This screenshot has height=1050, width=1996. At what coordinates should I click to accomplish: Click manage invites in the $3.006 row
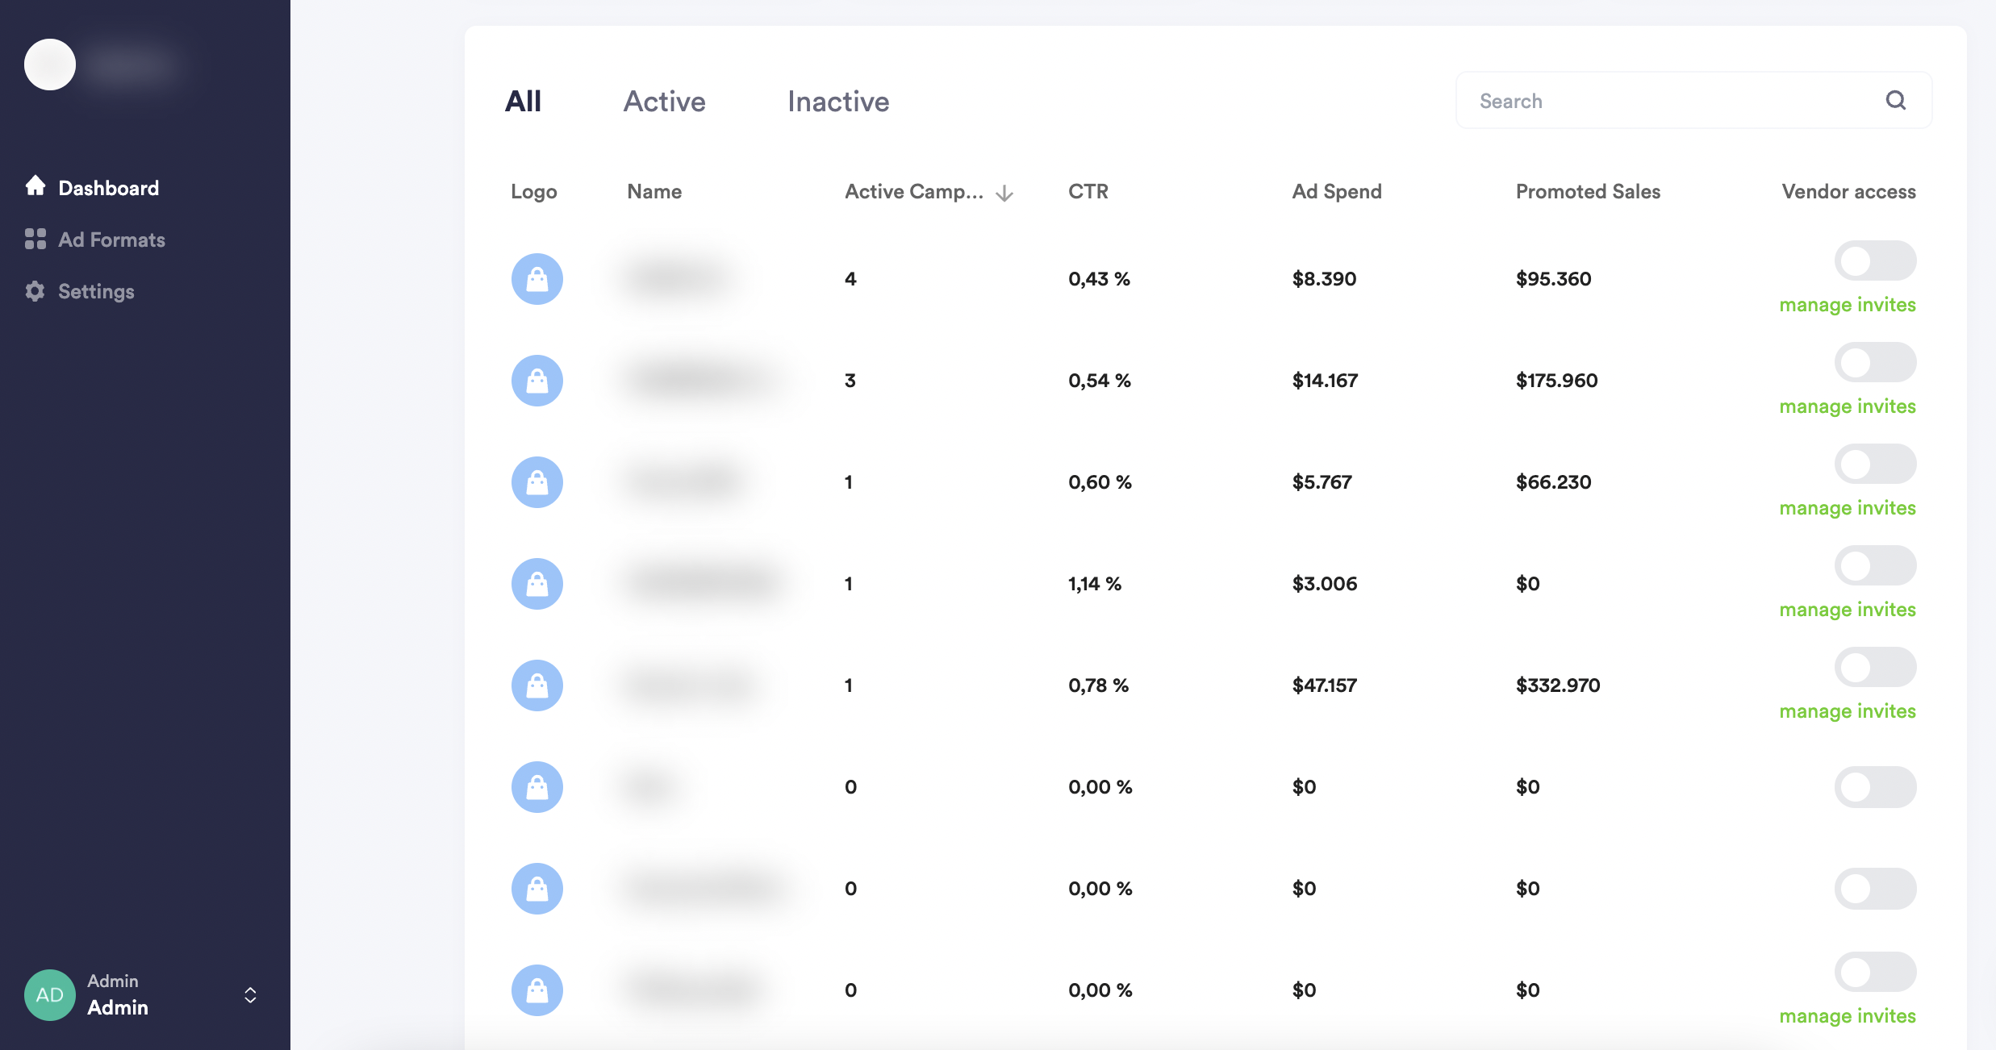1848,610
